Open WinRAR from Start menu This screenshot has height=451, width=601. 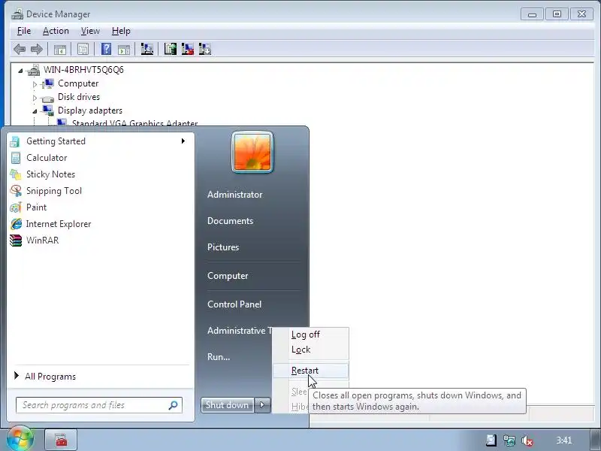(100, 240)
